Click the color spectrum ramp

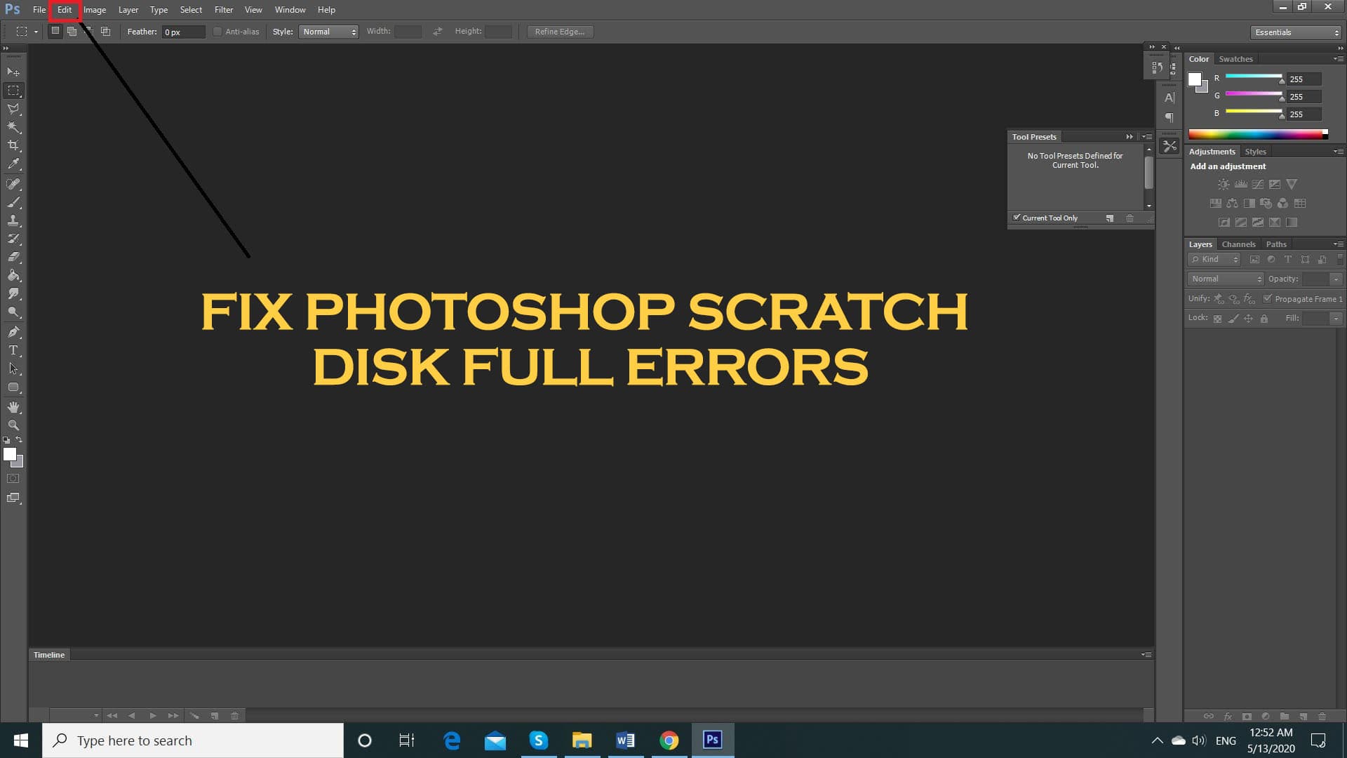1258,134
